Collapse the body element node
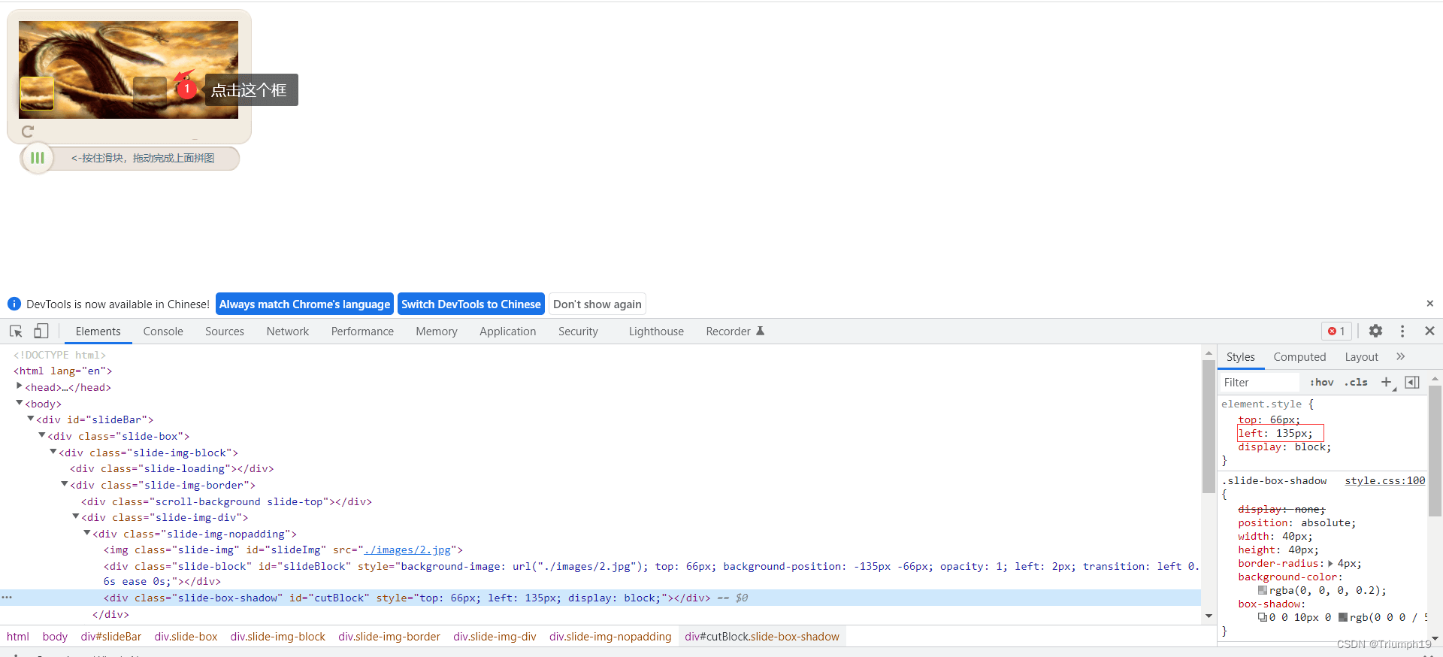 point(20,404)
